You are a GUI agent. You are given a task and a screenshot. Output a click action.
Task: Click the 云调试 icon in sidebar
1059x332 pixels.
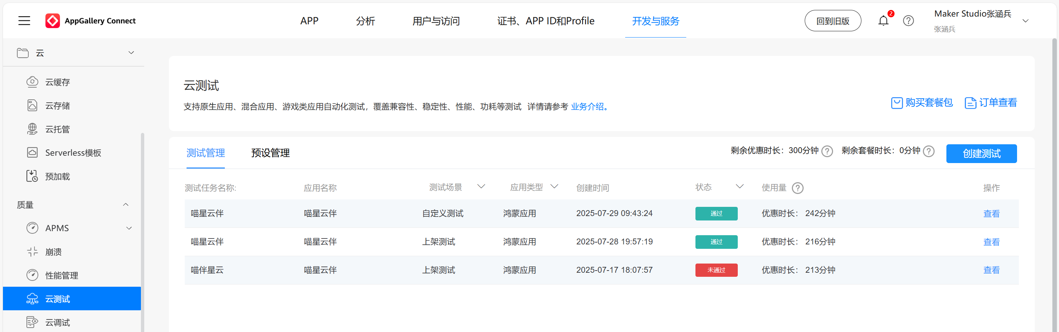[x=32, y=322]
